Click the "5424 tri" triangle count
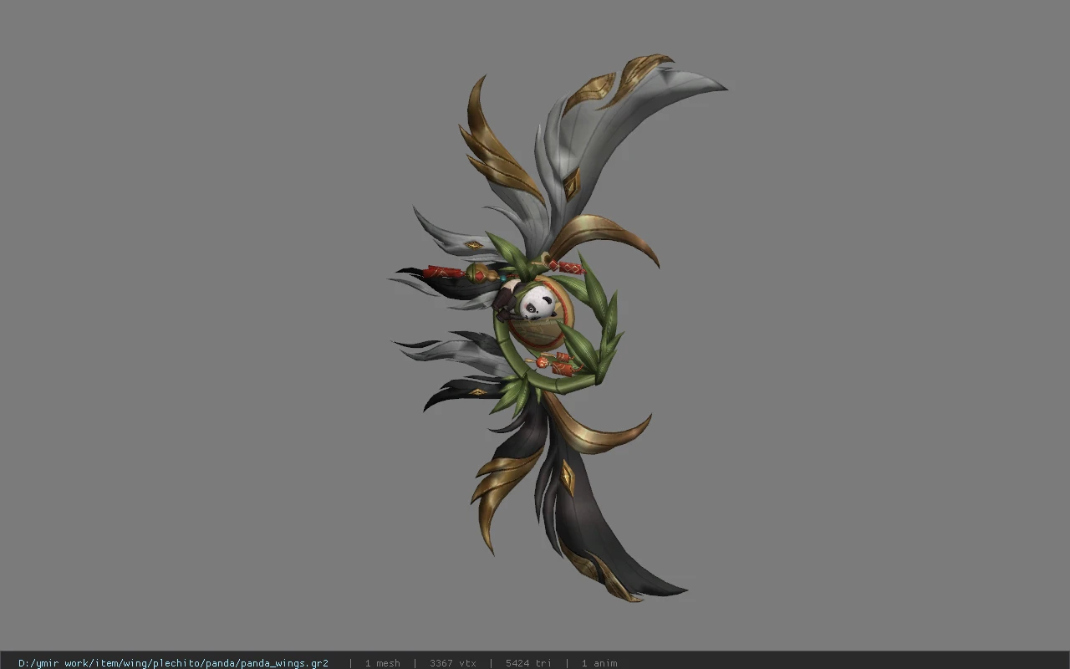This screenshot has width=1070, height=669. coord(528,663)
